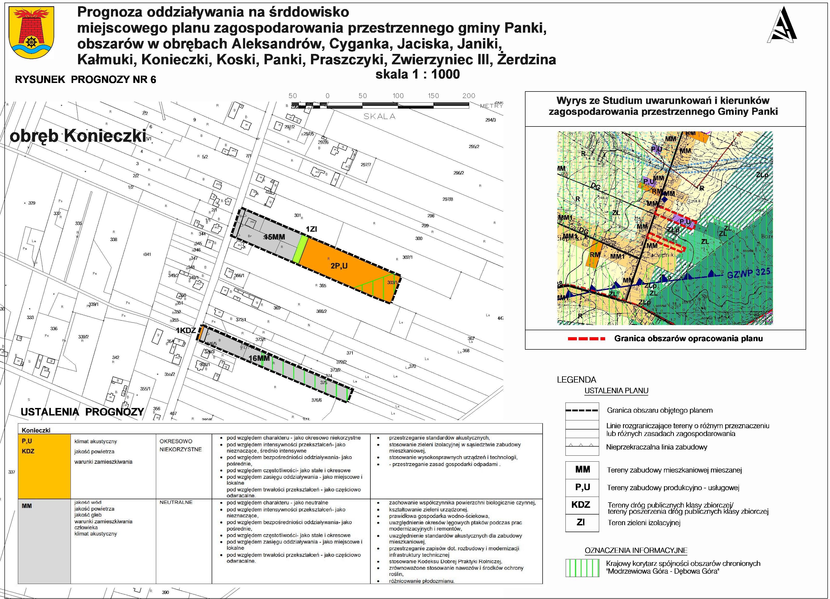Click parcel number 339/2 on the map

click(x=83, y=337)
